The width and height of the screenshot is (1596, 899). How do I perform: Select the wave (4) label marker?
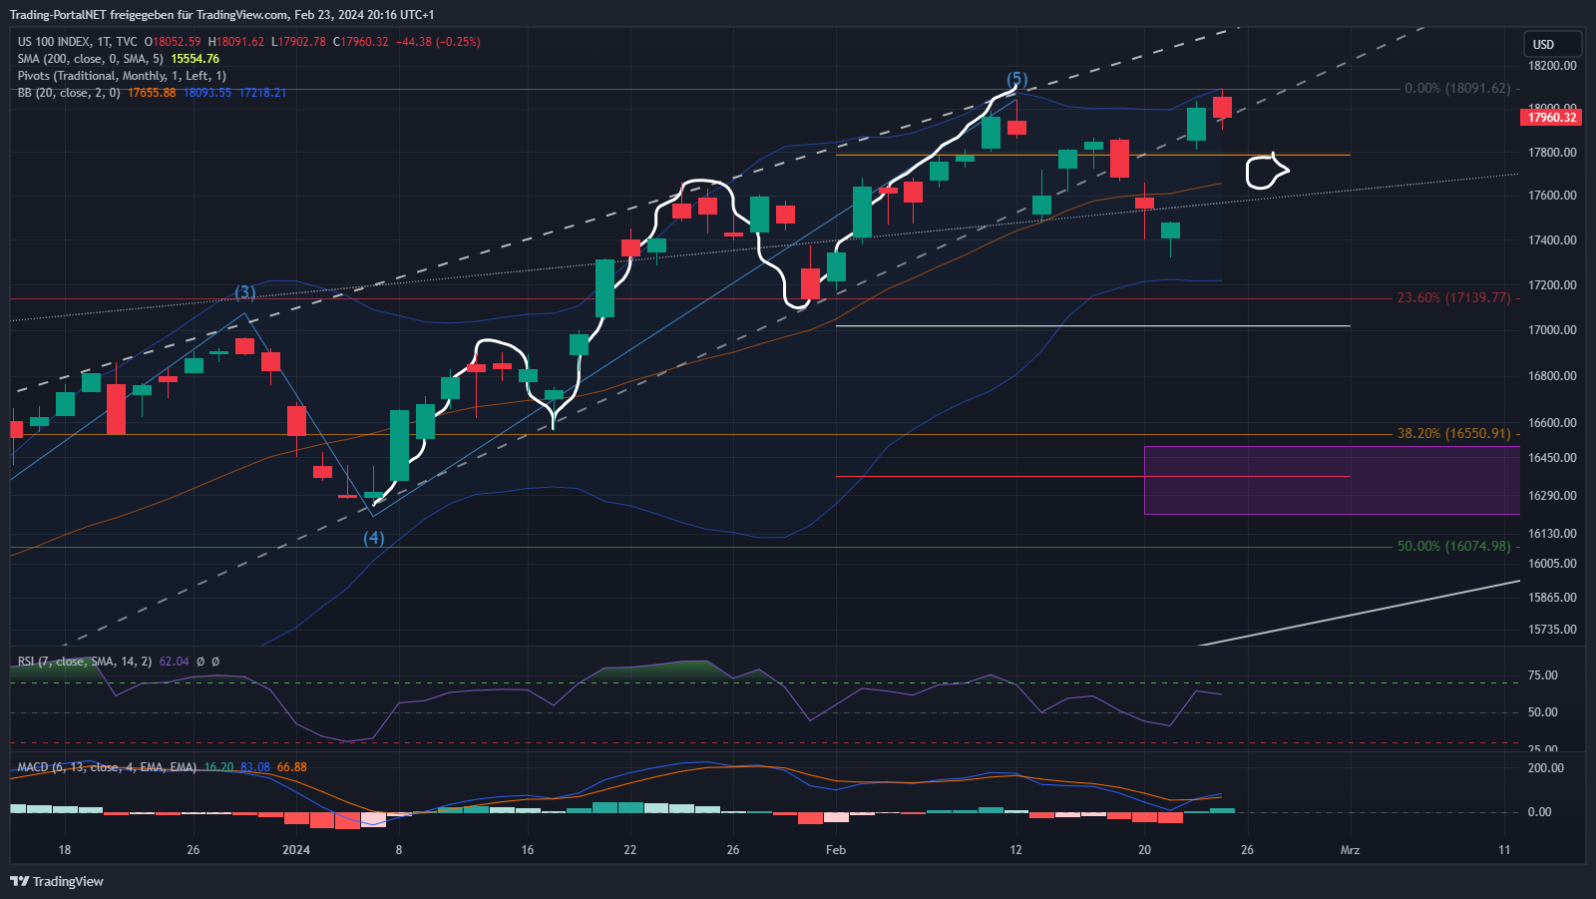(x=373, y=538)
